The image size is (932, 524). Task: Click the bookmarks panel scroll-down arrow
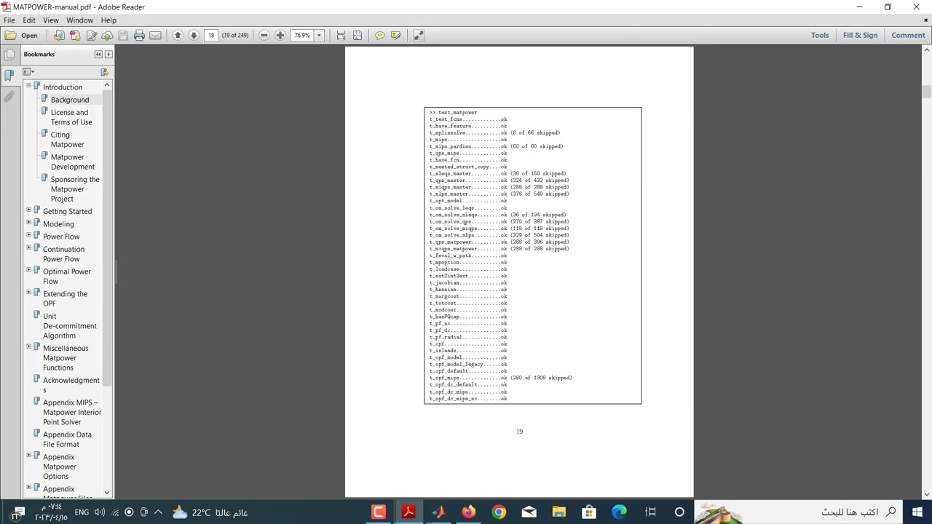point(107,493)
